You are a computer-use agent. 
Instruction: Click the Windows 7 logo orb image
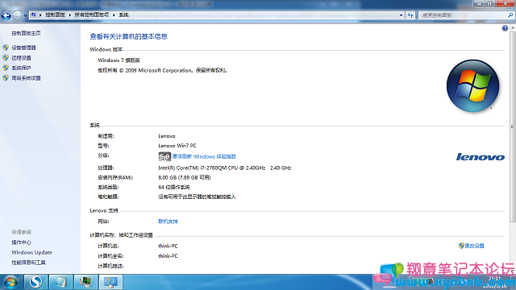click(473, 86)
